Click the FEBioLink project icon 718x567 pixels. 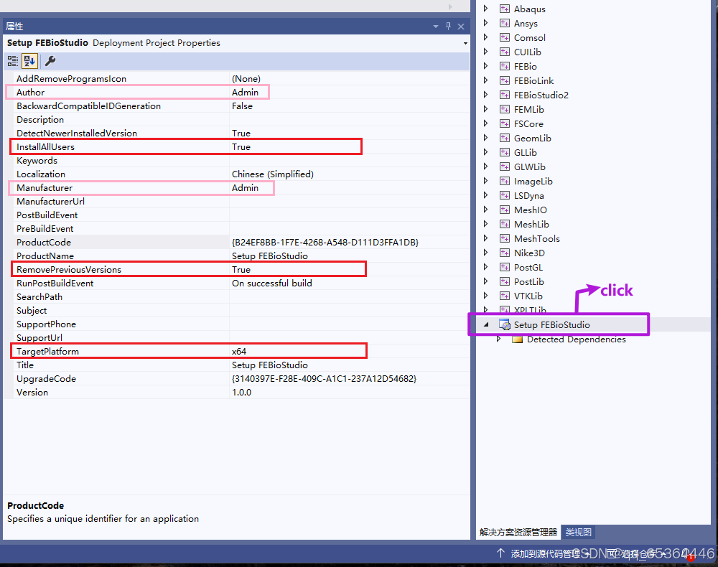pos(505,80)
